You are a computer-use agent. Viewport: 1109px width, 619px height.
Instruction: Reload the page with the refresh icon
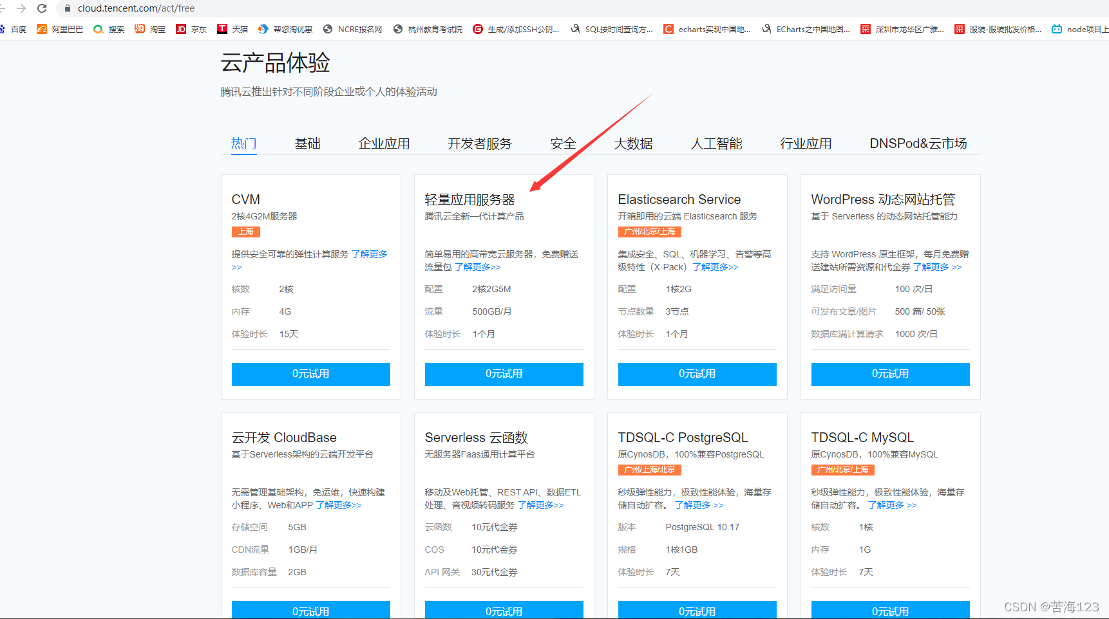(42, 8)
